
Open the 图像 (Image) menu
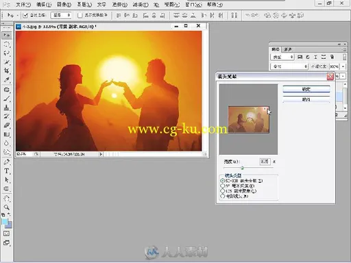point(64,4)
